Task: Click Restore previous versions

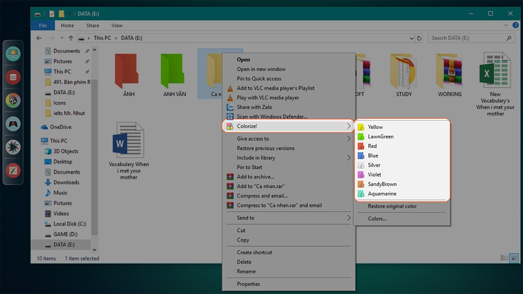Action: point(265,148)
